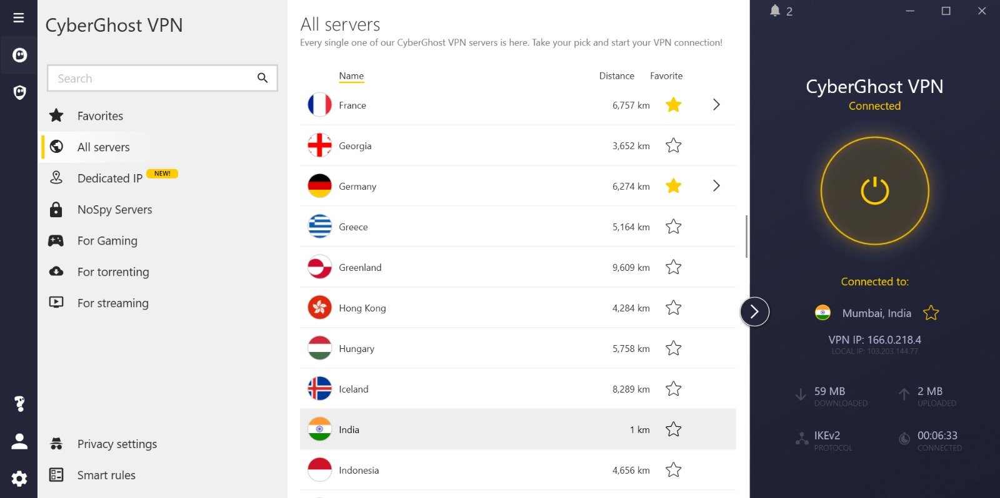The width and height of the screenshot is (1000, 498).
Task: Open the For torrenting section
Action: [x=112, y=271]
